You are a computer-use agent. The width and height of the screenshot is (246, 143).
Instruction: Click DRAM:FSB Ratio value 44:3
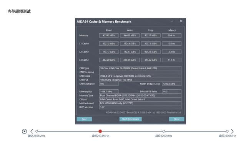[172, 92]
